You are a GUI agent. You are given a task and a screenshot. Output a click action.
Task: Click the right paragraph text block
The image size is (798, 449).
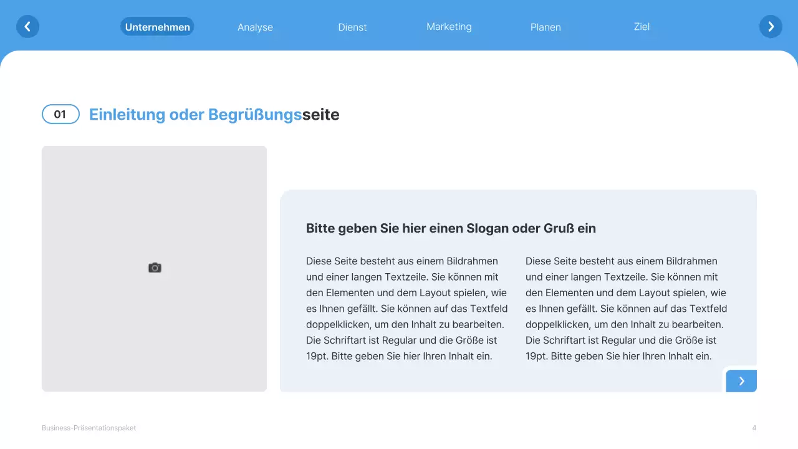pos(627,308)
